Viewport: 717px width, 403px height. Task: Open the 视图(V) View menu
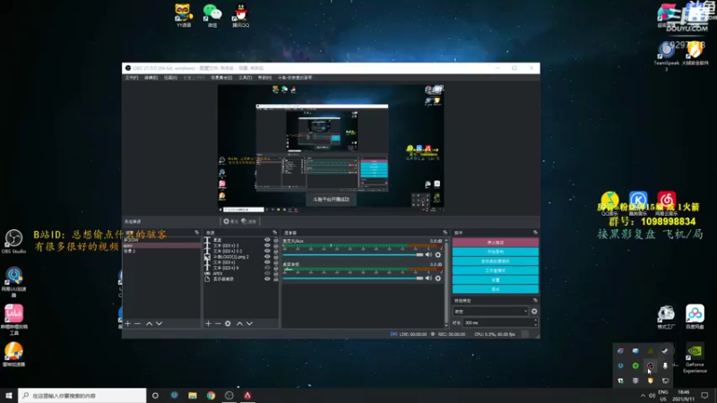pos(170,78)
